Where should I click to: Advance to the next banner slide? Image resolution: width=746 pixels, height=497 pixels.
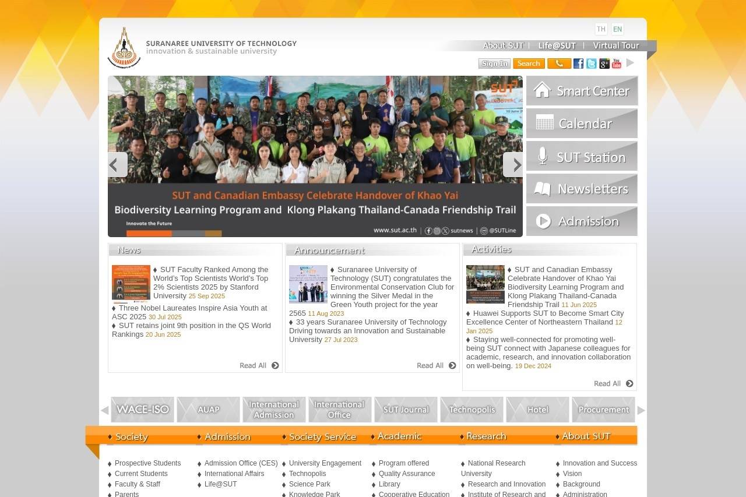click(x=513, y=165)
